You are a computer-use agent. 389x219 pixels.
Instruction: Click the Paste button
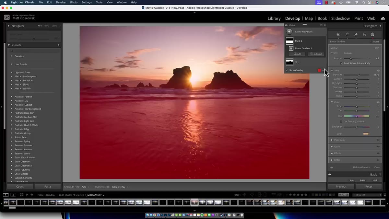[48, 187]
